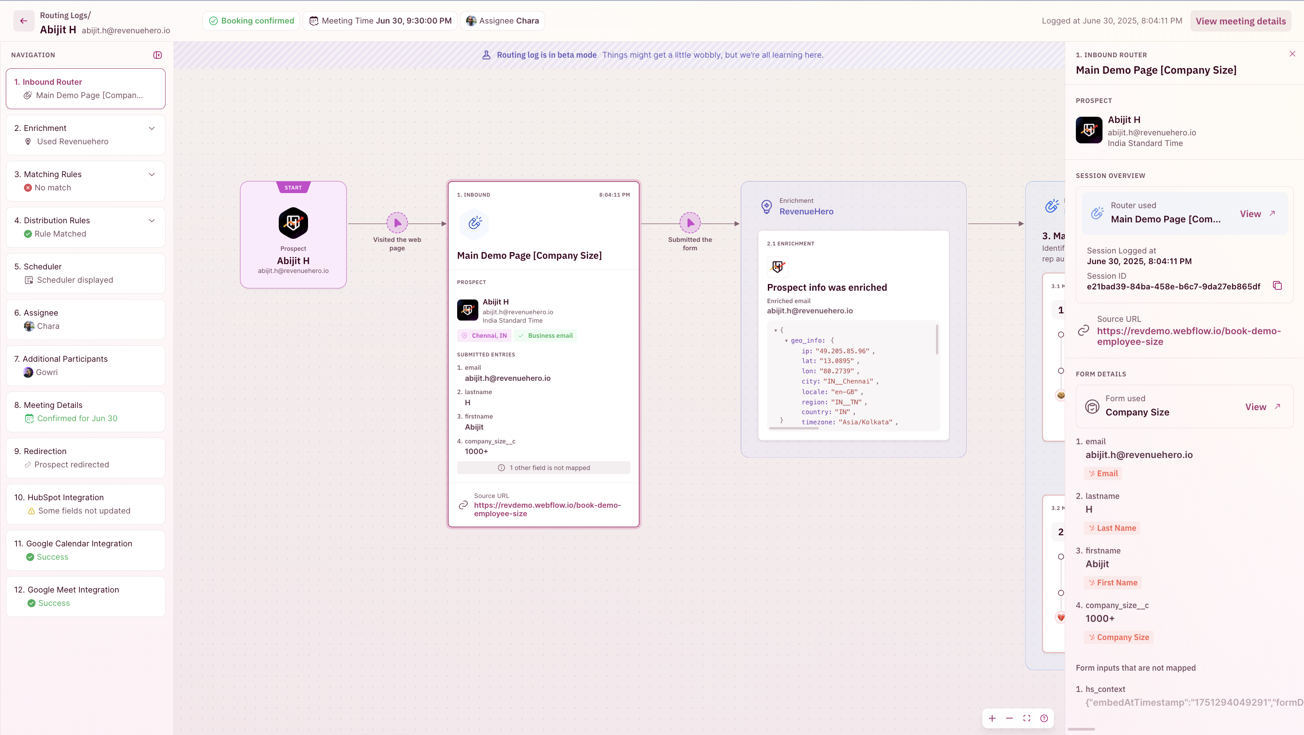Click the back arrow button

point(23,21)
